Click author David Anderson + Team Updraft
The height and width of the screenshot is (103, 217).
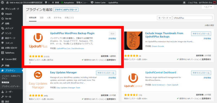tap(165, 85)
